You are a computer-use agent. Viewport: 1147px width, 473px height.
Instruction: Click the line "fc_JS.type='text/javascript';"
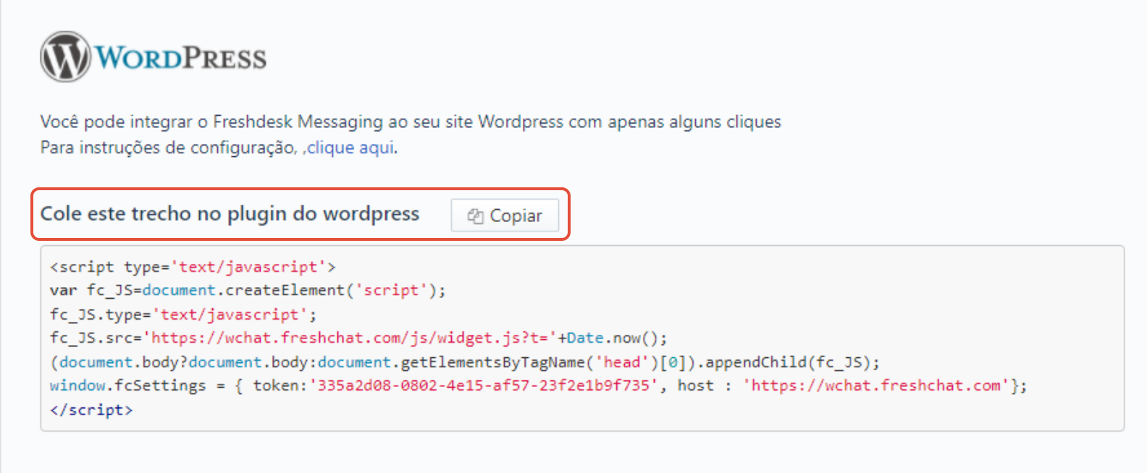tap(183, 315)
